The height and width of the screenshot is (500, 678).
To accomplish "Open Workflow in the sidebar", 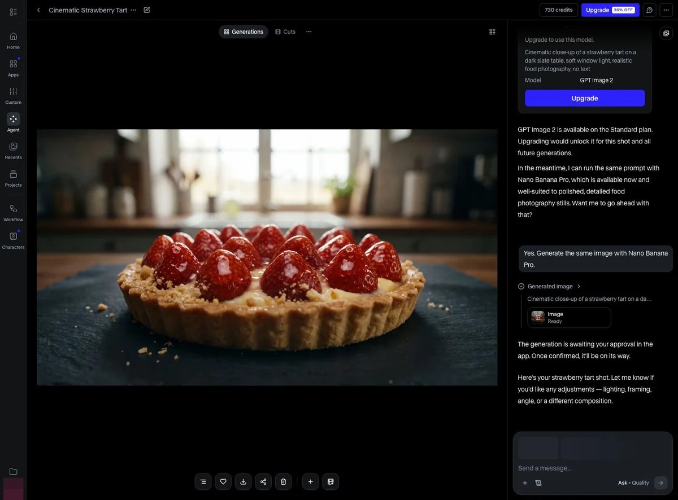I will pos(13,213).
